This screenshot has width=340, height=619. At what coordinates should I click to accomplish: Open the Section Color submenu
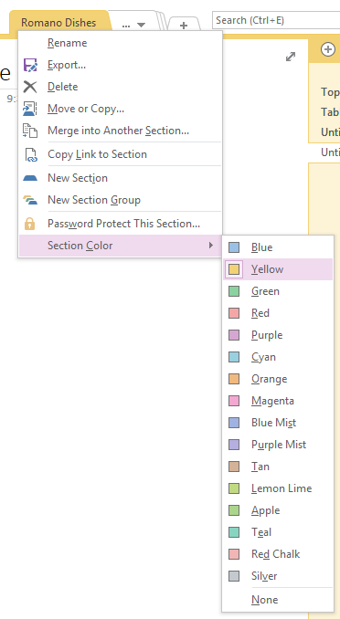[x=120, y=246]
